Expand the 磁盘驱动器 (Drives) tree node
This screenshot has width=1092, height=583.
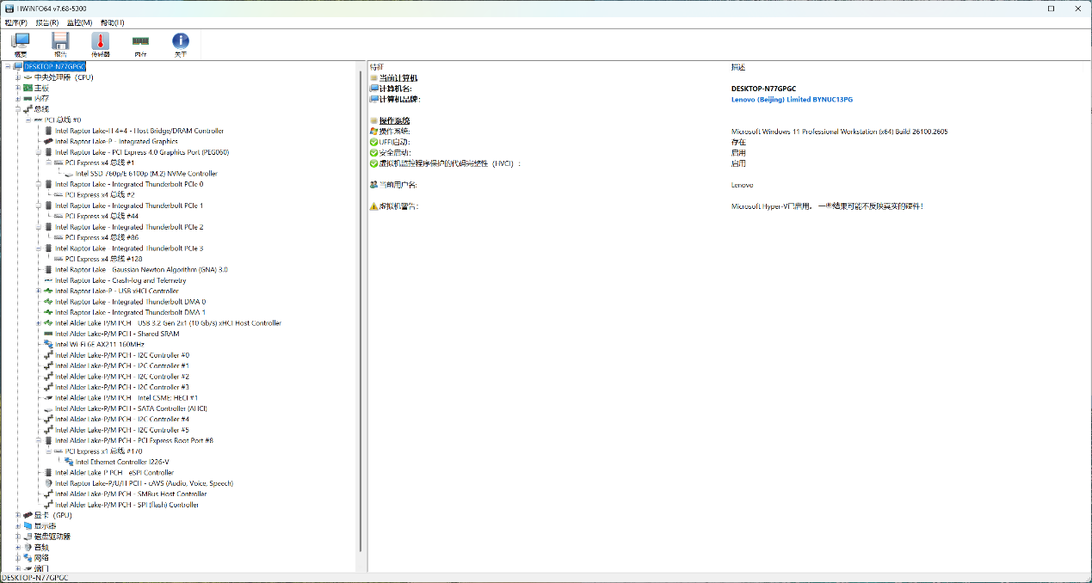[17, 537]
